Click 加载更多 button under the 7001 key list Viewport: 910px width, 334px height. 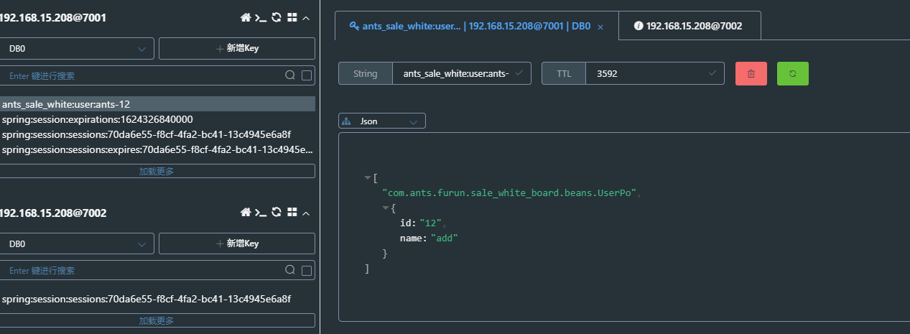[157, 171]
